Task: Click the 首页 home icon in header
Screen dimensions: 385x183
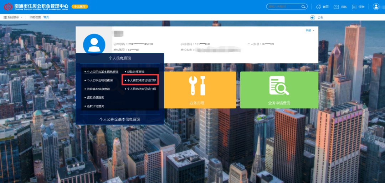Action: (x=318, y=7)
